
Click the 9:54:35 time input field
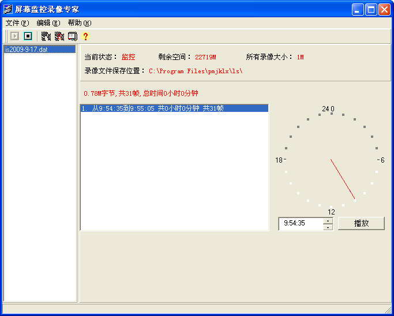coord(300,224)
